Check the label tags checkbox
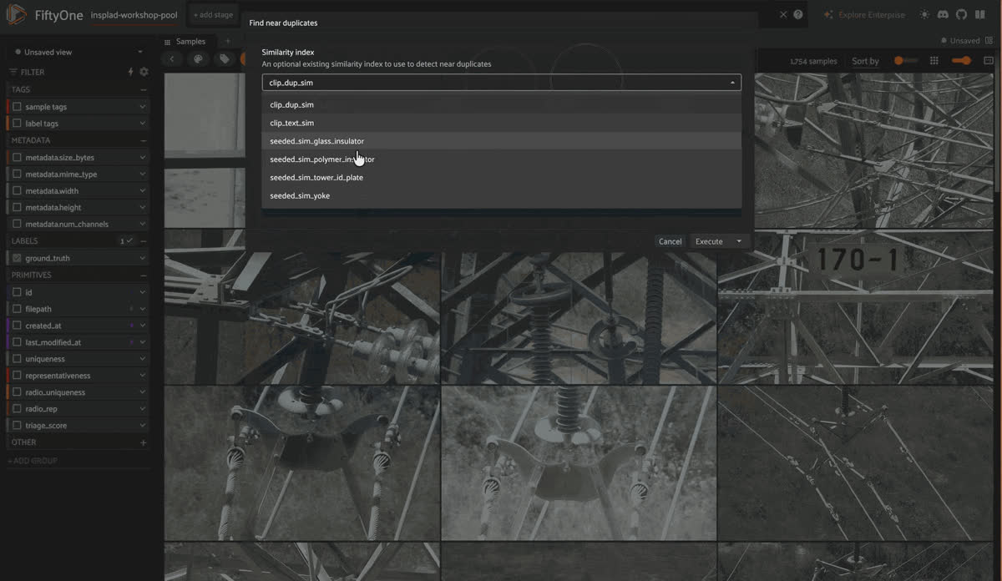1002x581 pixels. [x=17, y=124]
